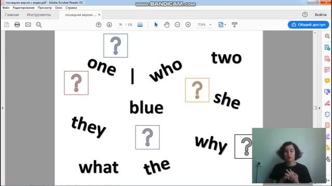The image size is (332, 186).
Task: Click the Save file icon
Action: [x=7, y=25]
